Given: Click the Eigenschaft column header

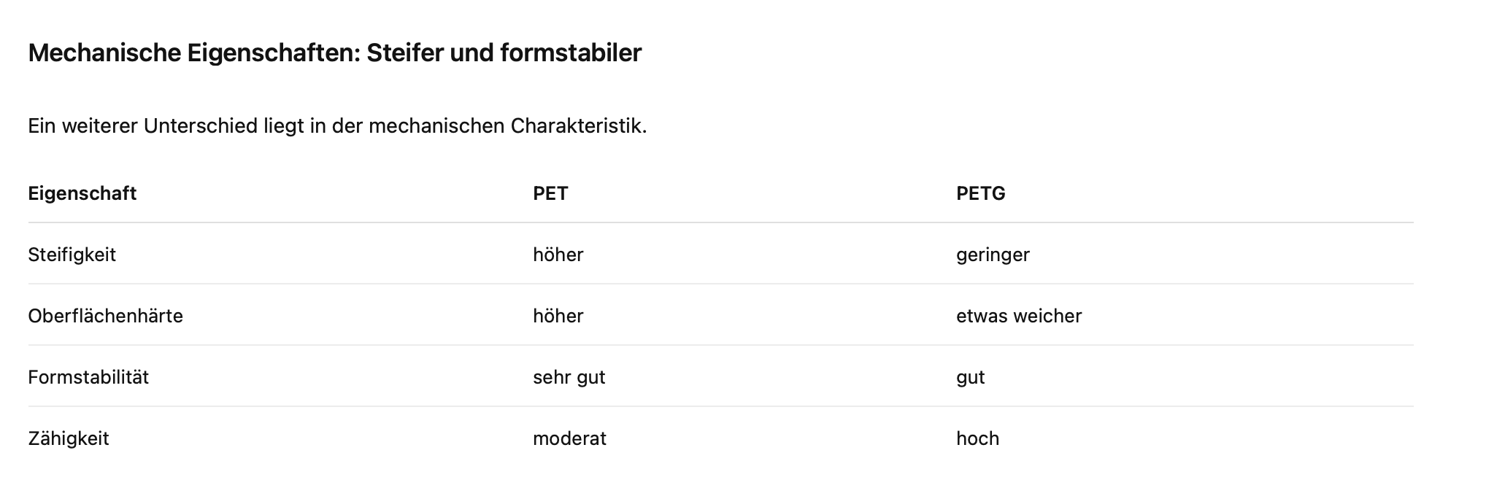Looking at the screenshot, I should (82, 193).
